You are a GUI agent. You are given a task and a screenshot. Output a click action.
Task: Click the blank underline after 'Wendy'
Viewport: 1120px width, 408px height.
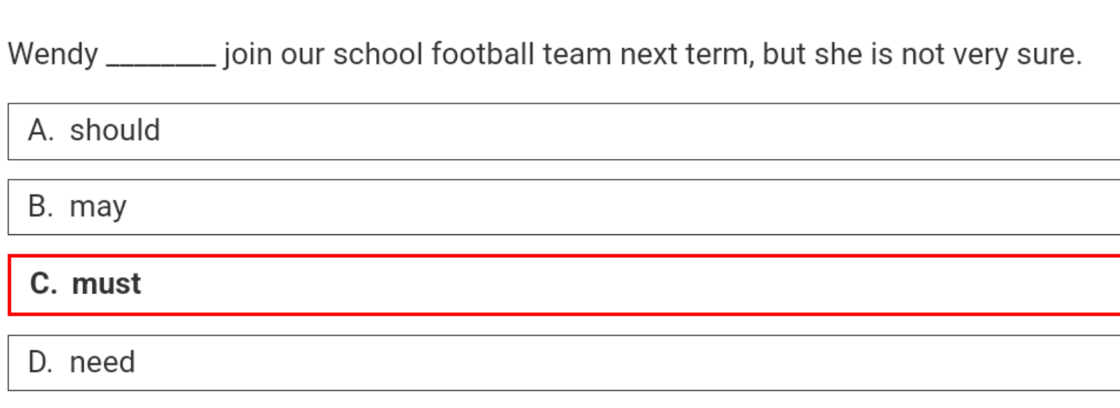point(161,65)
